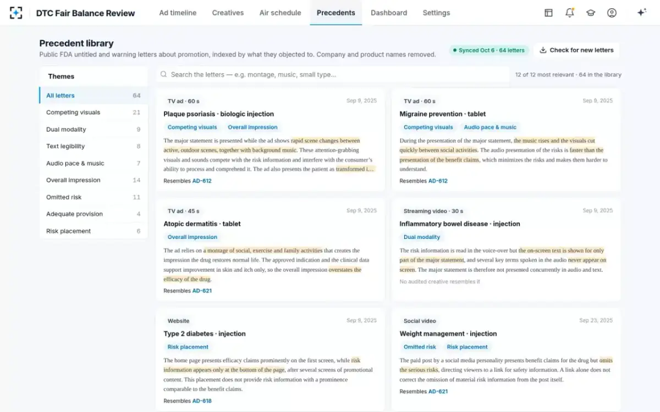Click the sparkle assistant icon
Screen dimensions: 660x412
click(641, 13)
